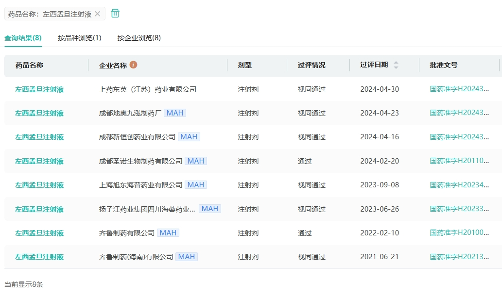Click MAH badge for 成都圣诺生物制药
Screen dimensions: 502x298
(196, 161)
